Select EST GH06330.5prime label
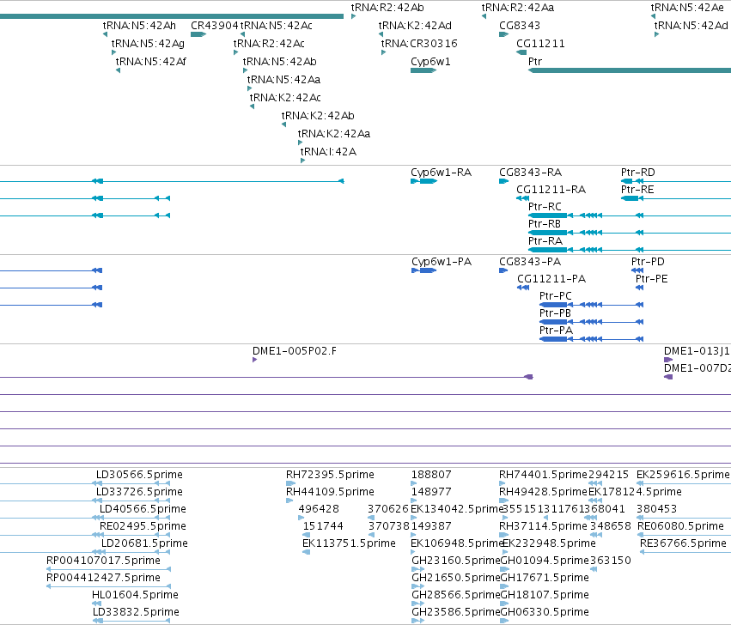Screen dimensions: 731x625 point(545,612)
